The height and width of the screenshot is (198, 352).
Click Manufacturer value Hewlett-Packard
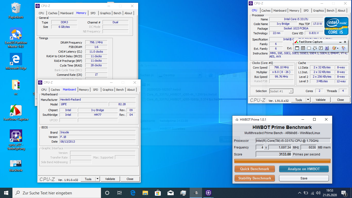tap(98, 100)
